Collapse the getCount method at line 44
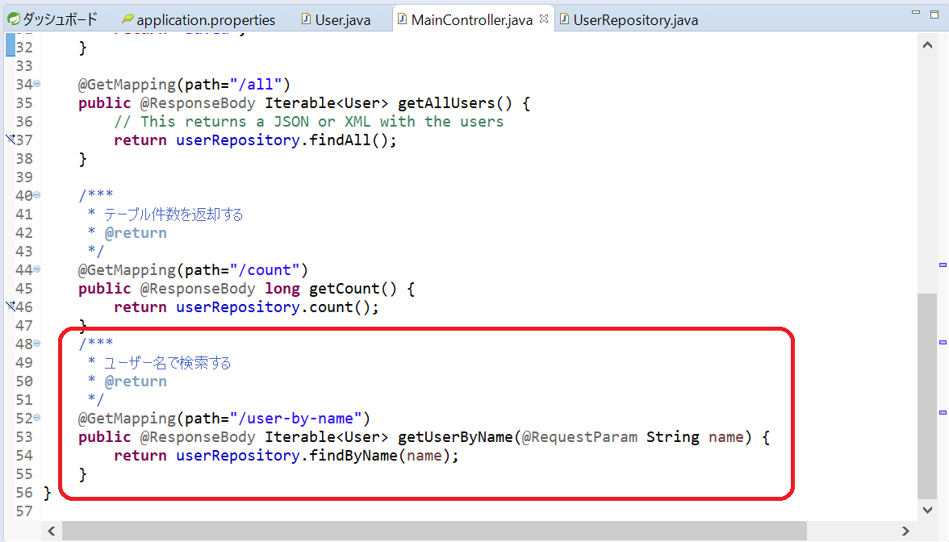Screen dimensions: 949x542 click(x=37, y=269)
